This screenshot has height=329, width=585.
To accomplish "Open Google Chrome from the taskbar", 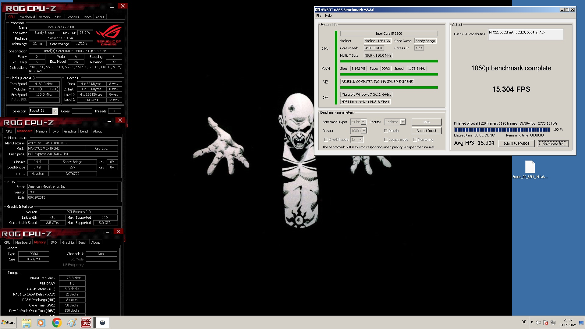I will click(x=57, y=323).
